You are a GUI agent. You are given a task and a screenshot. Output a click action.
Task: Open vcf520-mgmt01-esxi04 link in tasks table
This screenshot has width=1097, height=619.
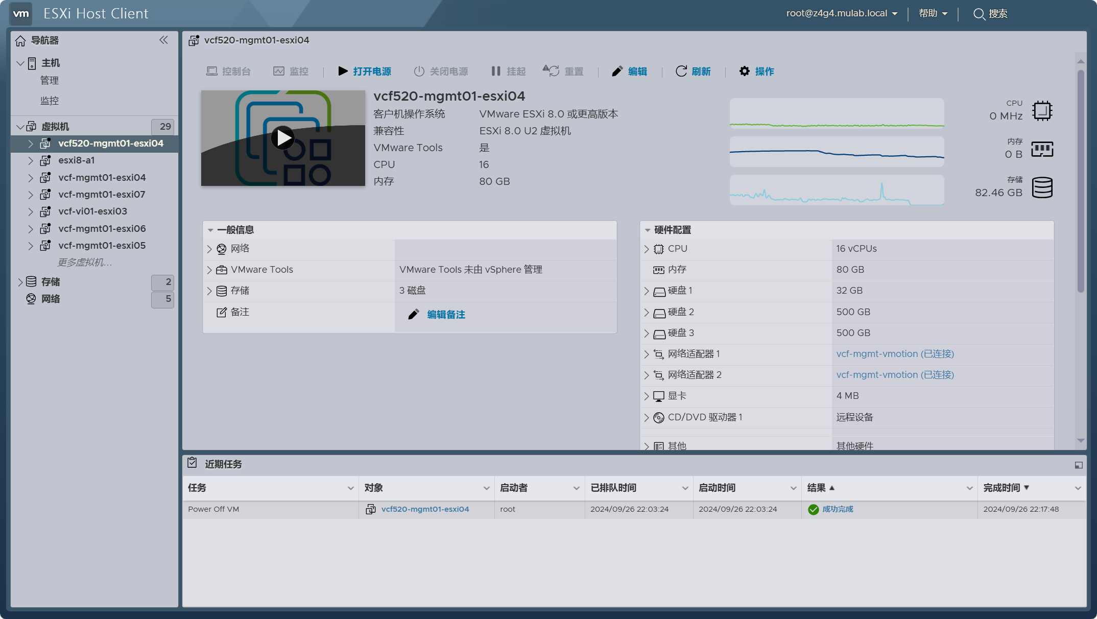[x=425, y=509]
